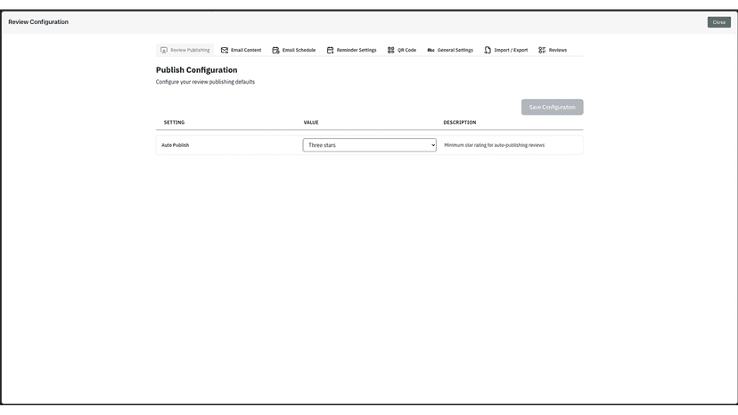Click the VALUE column header
The height and width of the screenshot is (415, 738).
click(311, 122)
